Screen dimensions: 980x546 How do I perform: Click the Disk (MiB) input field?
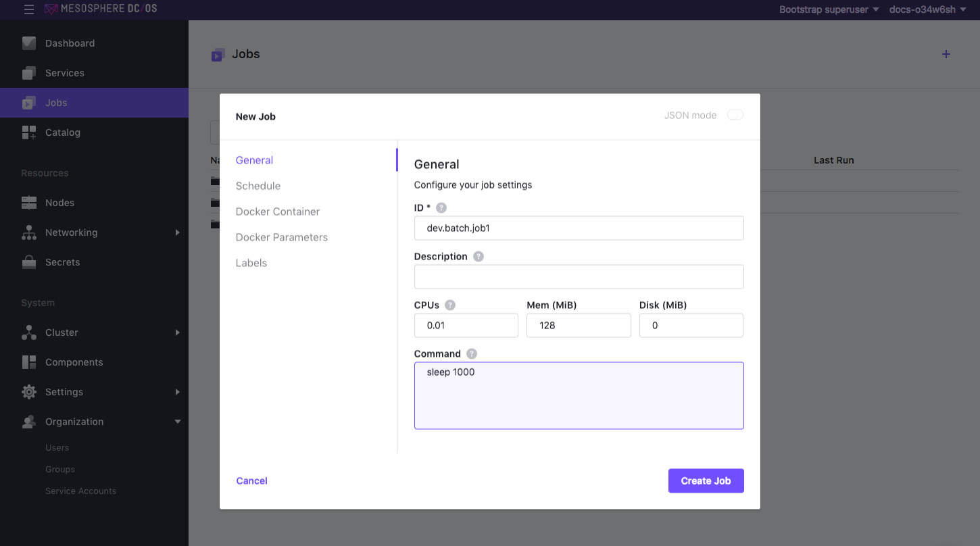(x=691, y=326)
